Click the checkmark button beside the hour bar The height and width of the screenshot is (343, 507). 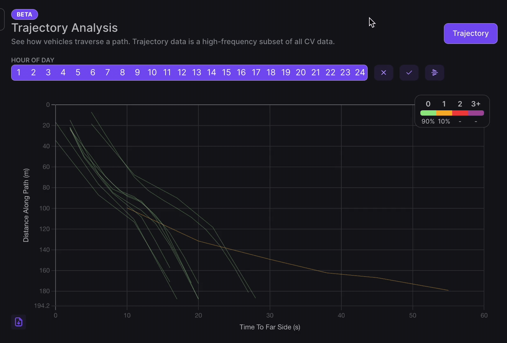pos(409,72)
